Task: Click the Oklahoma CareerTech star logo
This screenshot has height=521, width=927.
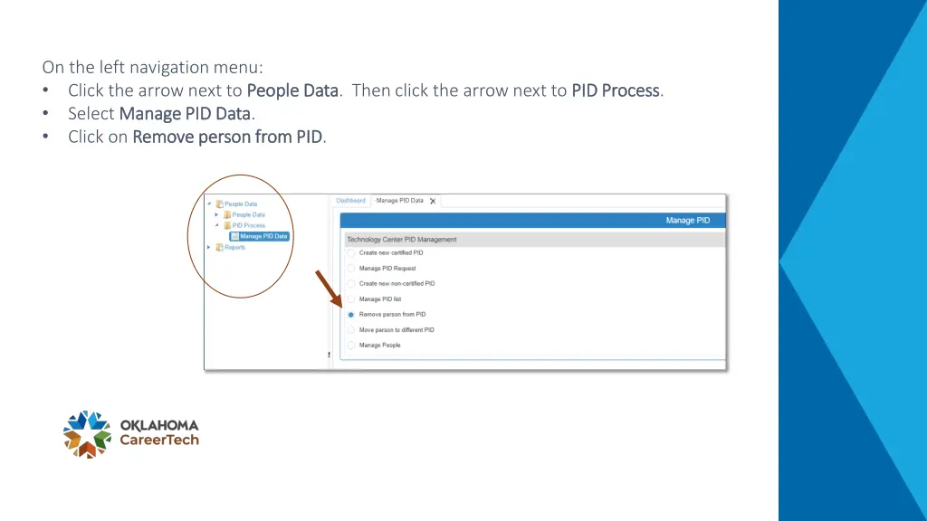Action: 88,434
